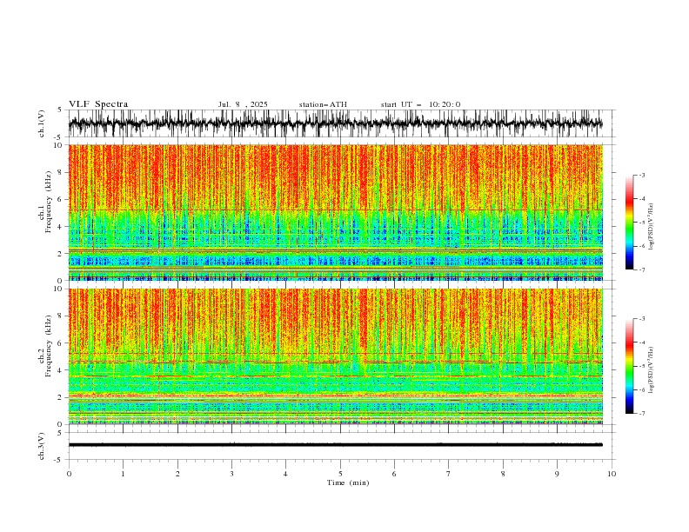Click the date "Jul. 8 , 2025"
This screenshot has width=689, height=532.
(243, 104)
